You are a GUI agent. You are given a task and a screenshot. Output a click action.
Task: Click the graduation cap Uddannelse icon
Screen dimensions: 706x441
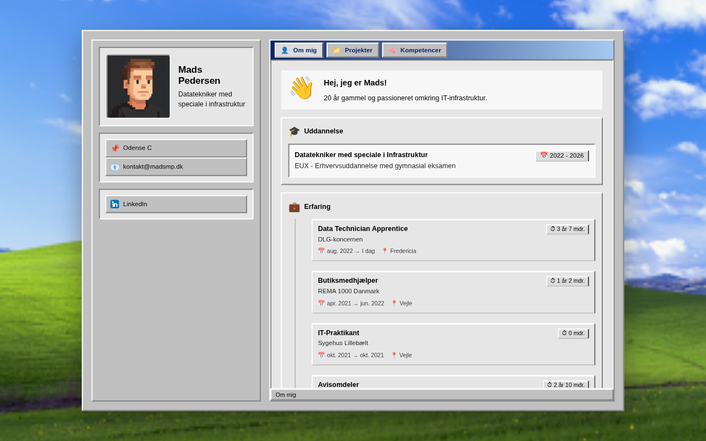(294, 131)
